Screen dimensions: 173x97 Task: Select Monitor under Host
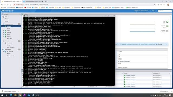pos(6,21)
